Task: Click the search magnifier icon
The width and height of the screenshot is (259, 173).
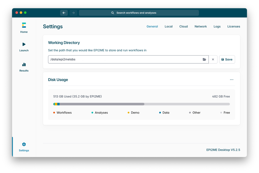Action: 112,13
